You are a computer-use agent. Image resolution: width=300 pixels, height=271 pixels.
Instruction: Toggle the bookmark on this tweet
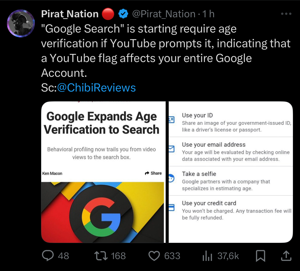(260, 256)
